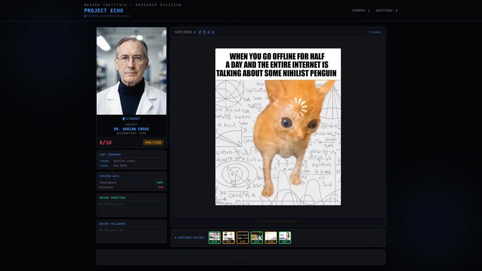The height and width of the screenshot is (271, 482).
Task: Click the STANDBY status indicator dot
Action: (124, 119)
